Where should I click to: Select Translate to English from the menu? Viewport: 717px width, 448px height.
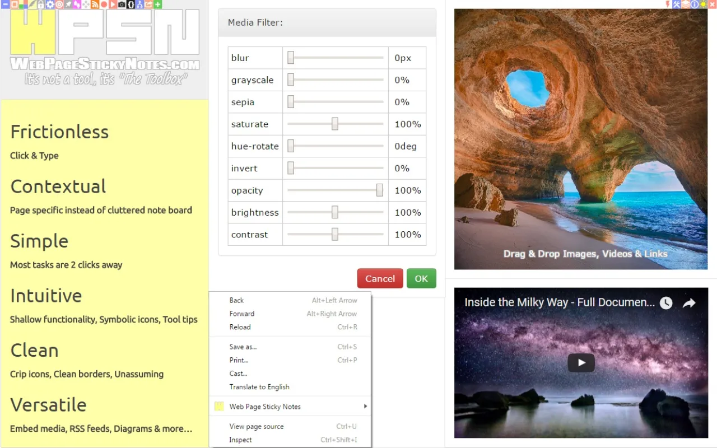tap(259, 386)
